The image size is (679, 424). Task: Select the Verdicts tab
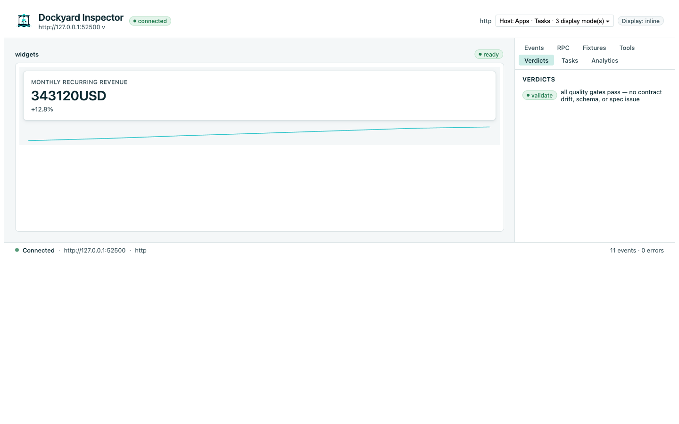tap(536, 60)
